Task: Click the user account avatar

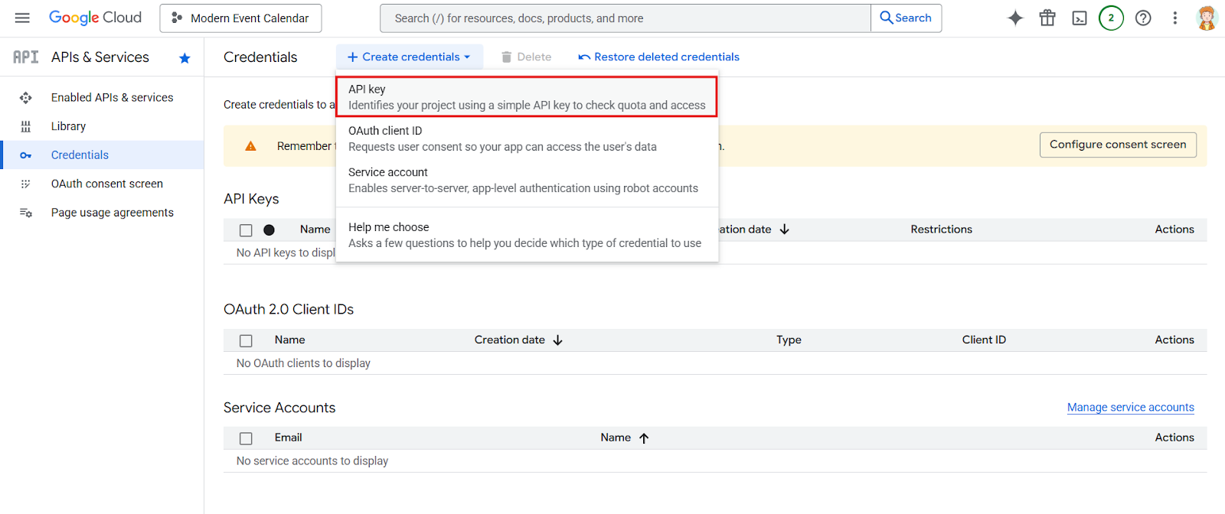Action: coord(1207,18)
